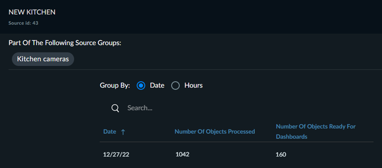This screenshot has width=382, height=168.
Task: Select the 12/27/22 date cell
Action: point(116,155)
